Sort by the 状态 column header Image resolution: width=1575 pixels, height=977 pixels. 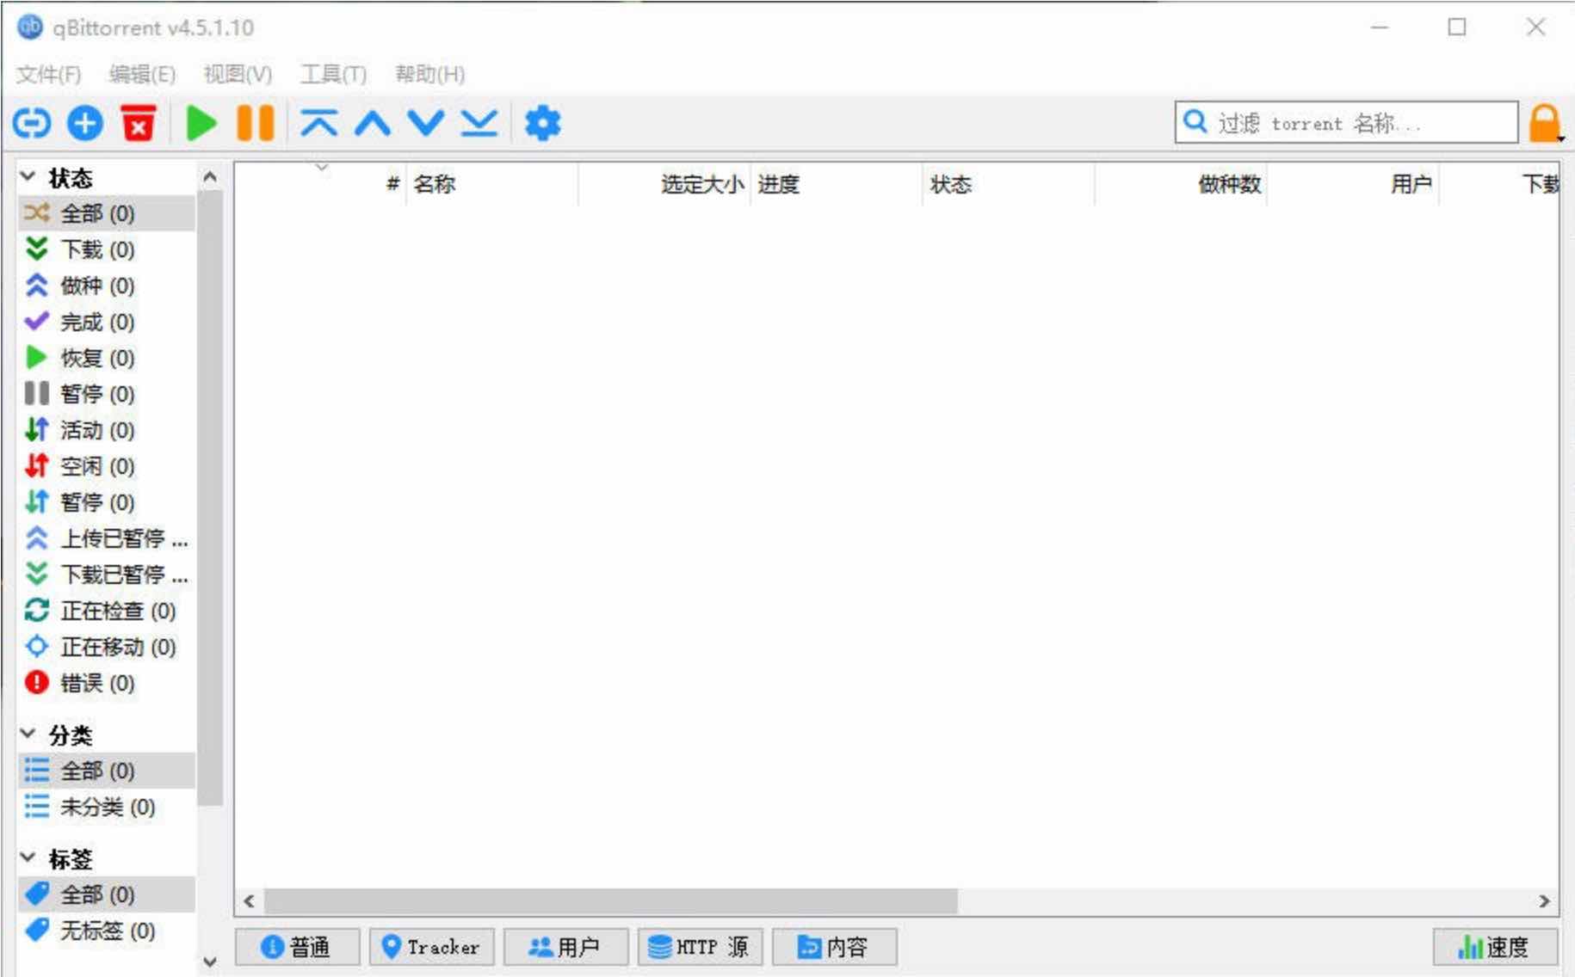[1008, 184]
